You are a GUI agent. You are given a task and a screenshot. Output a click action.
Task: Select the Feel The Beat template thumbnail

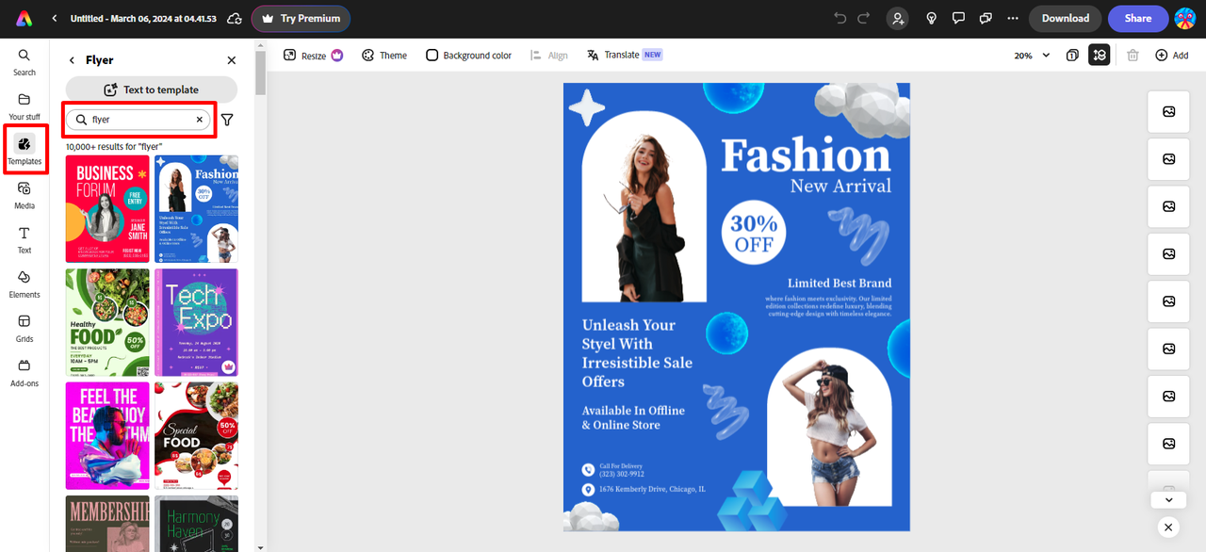pos(107,435)
